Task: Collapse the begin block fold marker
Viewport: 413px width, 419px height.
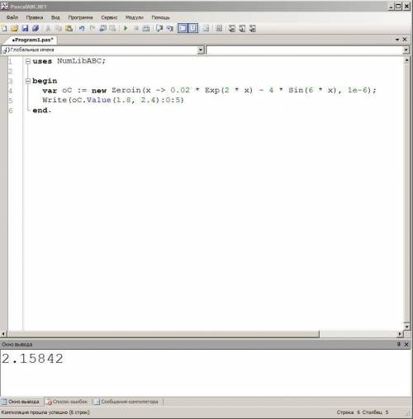Action: pos(28,81)
